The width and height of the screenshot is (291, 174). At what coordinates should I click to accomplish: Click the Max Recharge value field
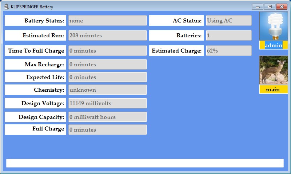click(107, 65)
